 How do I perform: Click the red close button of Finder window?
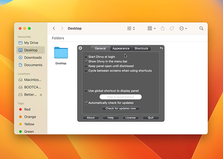coord(20,28)
